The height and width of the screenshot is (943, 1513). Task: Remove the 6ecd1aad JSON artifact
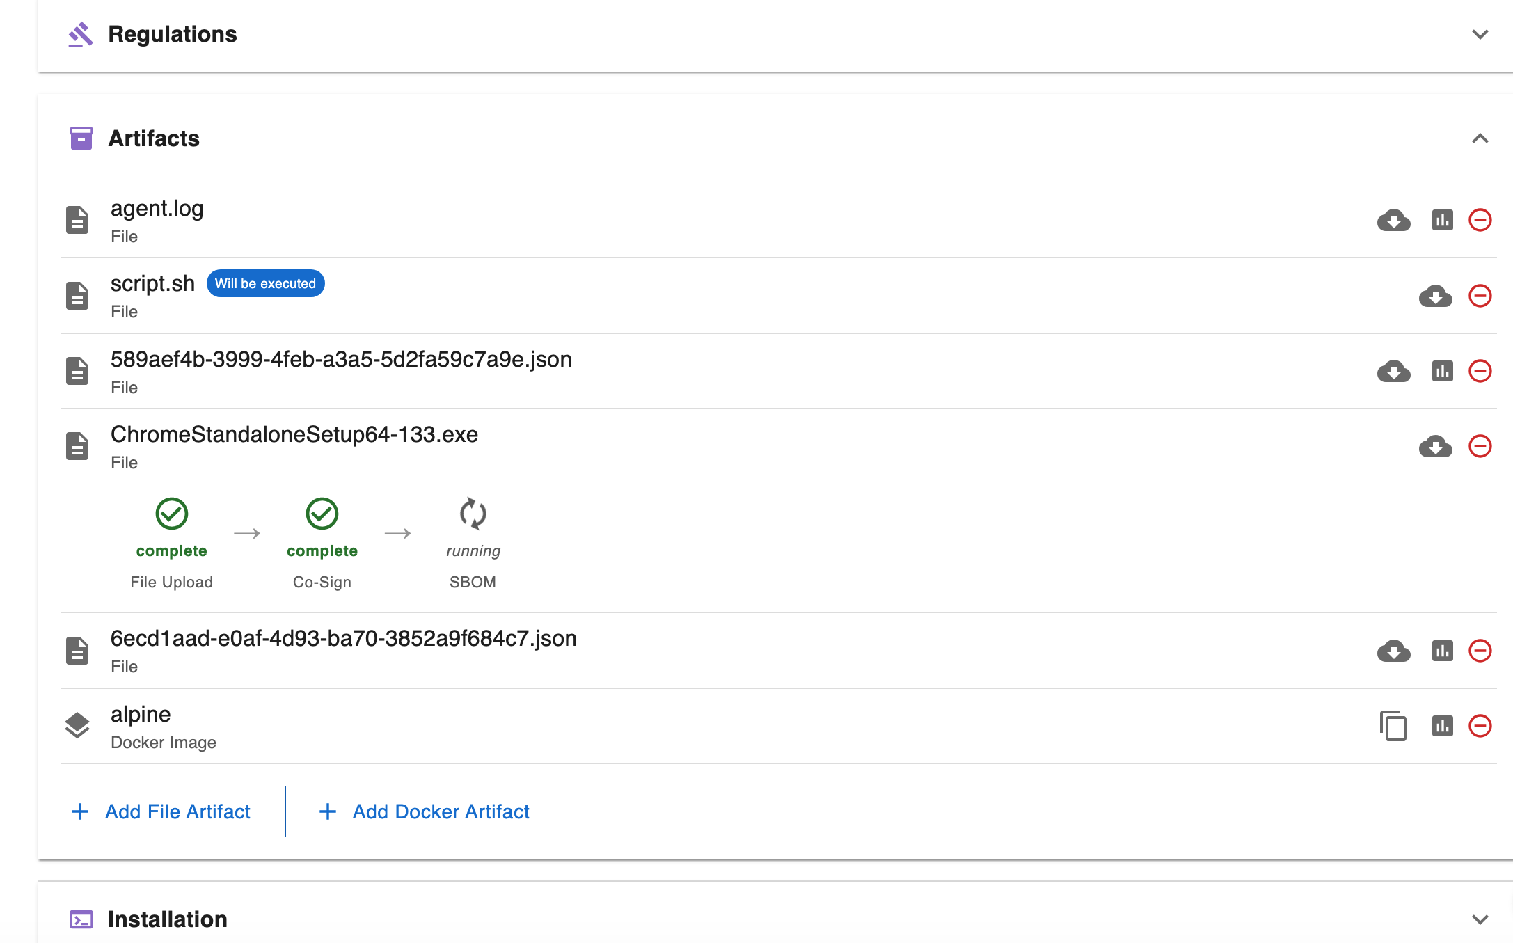pos(1480,650)
